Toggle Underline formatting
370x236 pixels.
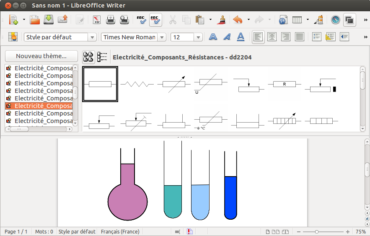(x=241, y=37)
